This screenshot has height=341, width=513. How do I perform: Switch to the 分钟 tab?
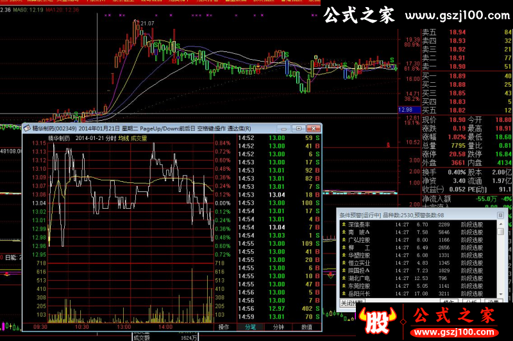click(278, 327)
